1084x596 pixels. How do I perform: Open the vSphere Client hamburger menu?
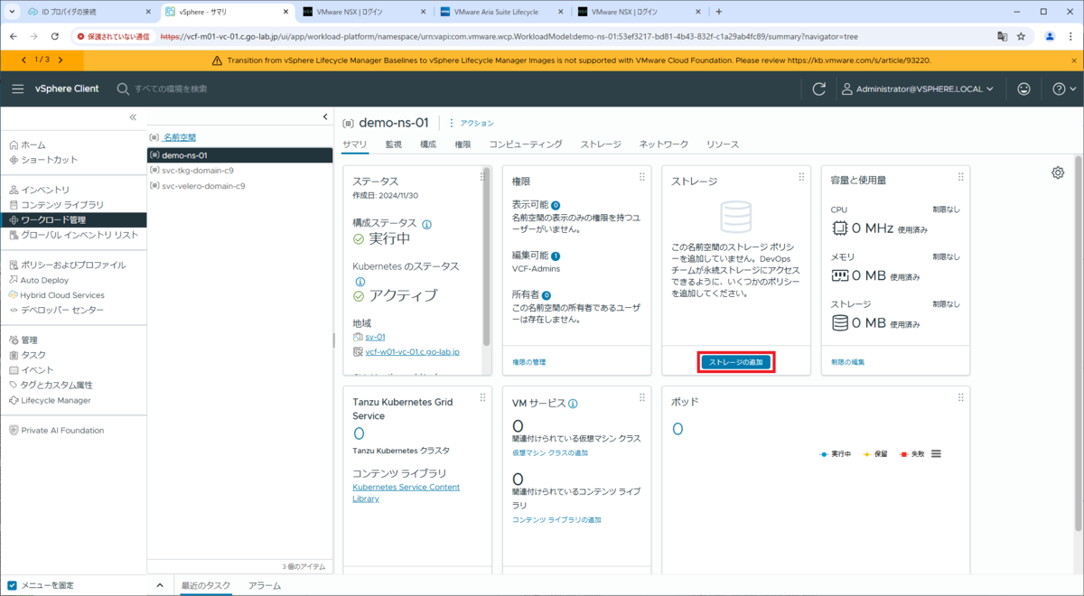[18, 88]
